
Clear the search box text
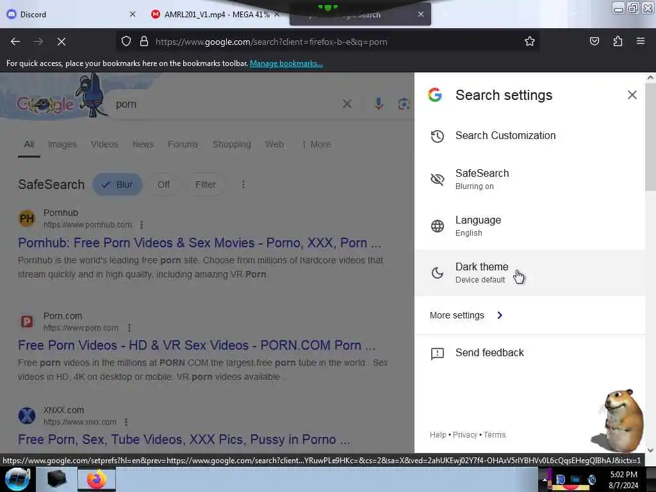(x=347, y=104)
